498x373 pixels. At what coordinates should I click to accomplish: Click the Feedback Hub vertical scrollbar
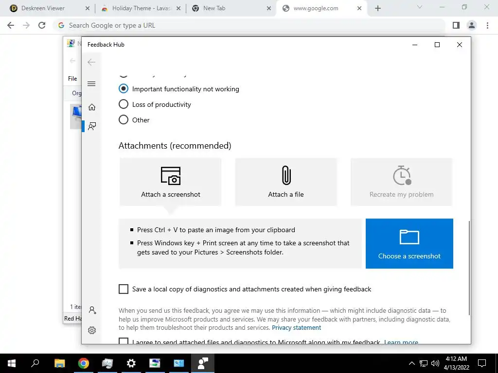coord(469,268)
